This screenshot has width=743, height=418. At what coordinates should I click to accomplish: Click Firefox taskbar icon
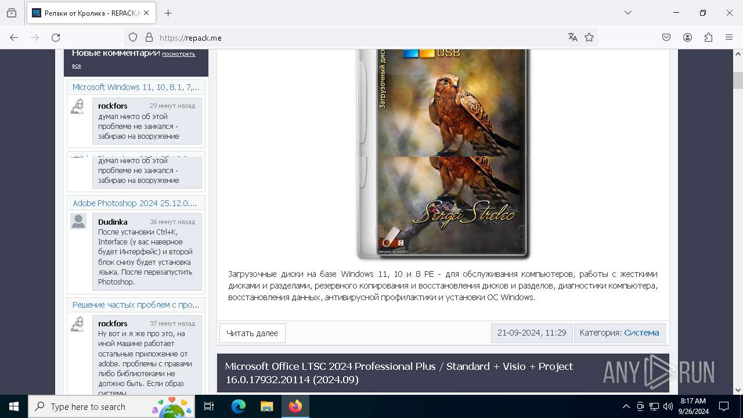[295, 406]
